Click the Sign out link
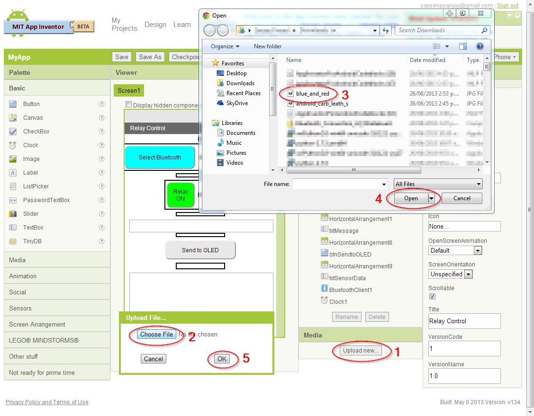Screen dimensions: 534x416 tap(507, 6)
